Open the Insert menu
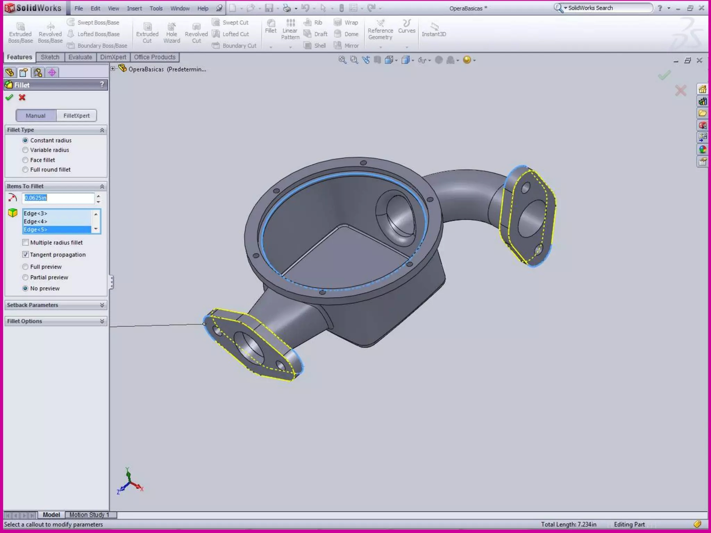The height and width of the screenshot is (533, 711). pyautogui.click(x=134, y=8)
